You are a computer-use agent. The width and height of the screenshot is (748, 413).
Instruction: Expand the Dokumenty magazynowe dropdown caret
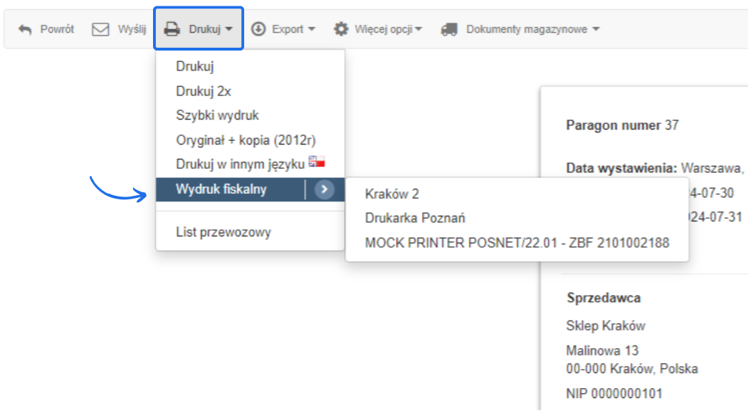click(596, 30)
